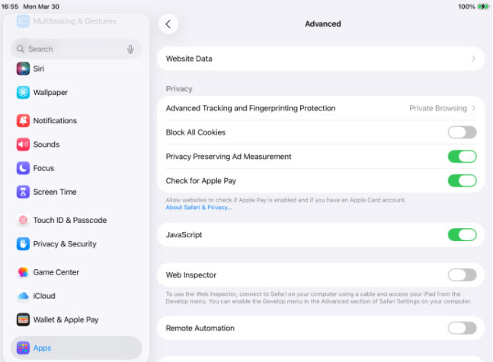
Task: Select Privacy & Security in the sidebar
Action: click(x=65, y=244)
